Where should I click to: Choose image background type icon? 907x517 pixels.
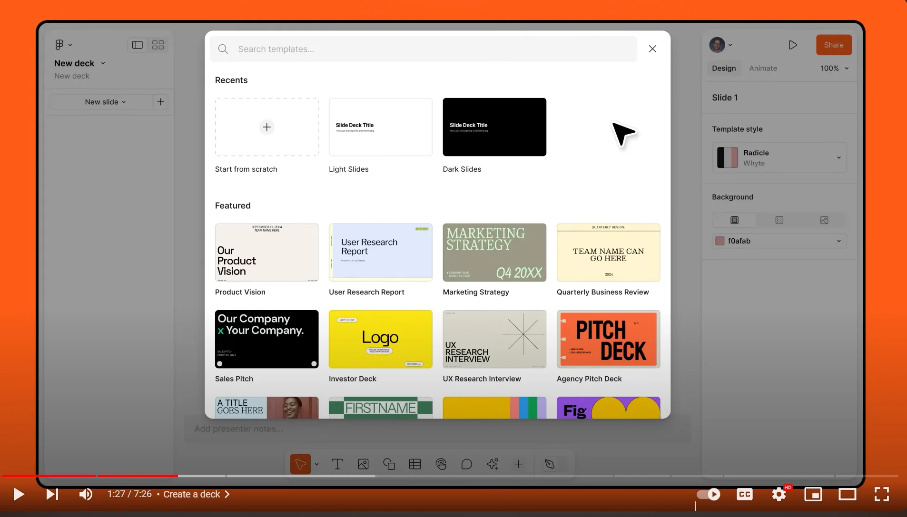[x=824, y=220]
